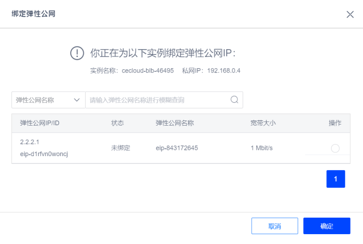Click the 操作 column header
Image resolution: width=363 pixels, height=244 pixels.
coord(335,123)
